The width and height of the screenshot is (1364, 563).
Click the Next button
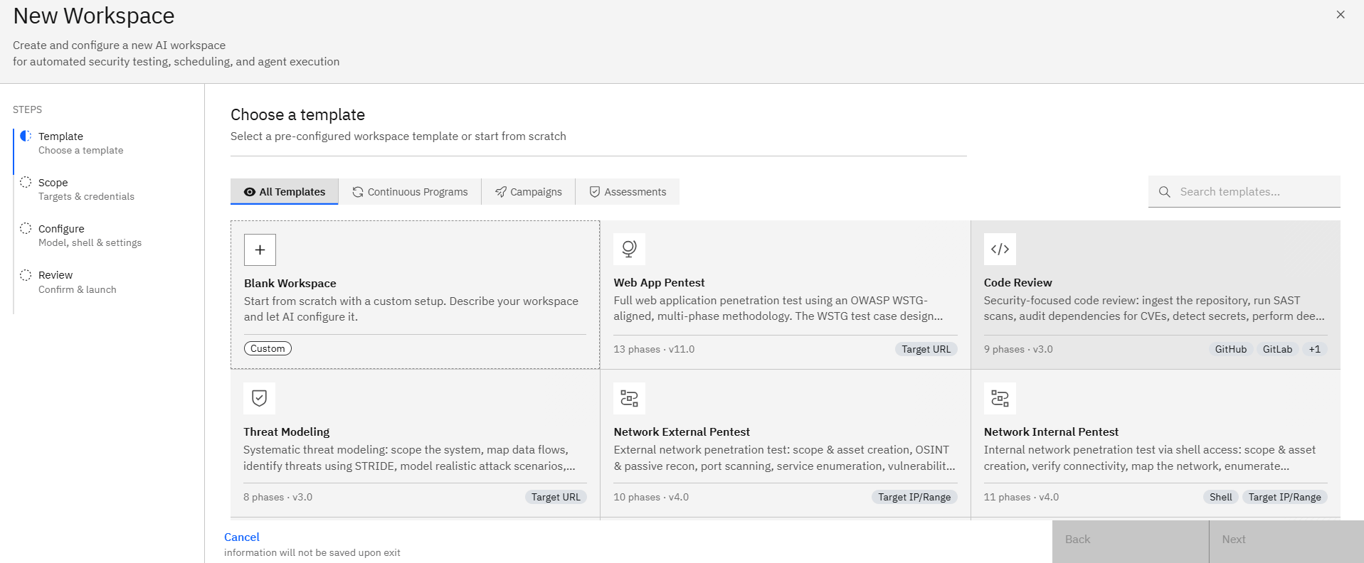1286,542
